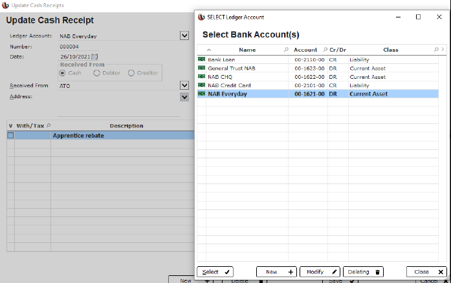Tick the checkbox on the Apprentice rebate row
This screenshot has width=451, height=283.
(x=10, y=135)
